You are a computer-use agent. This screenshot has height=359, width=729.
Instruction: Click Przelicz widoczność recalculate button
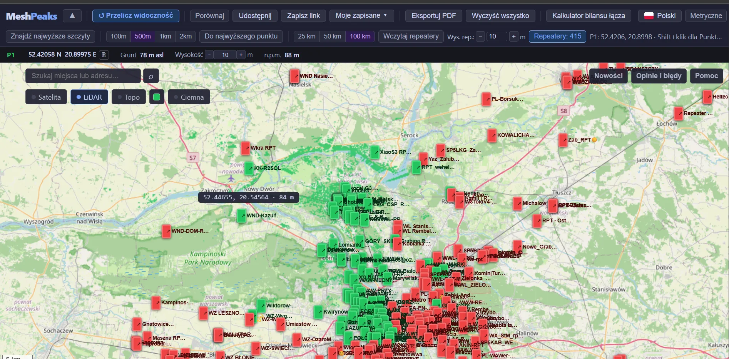click(x=136, y=16)
